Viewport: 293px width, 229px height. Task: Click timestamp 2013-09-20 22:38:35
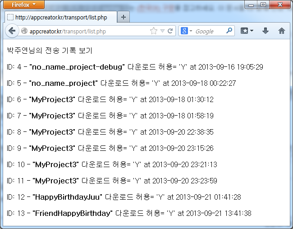(181, 132)
